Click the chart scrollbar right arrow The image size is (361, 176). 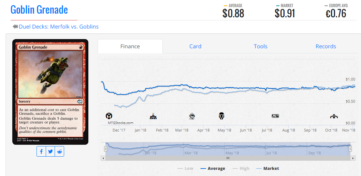(352, 158)
